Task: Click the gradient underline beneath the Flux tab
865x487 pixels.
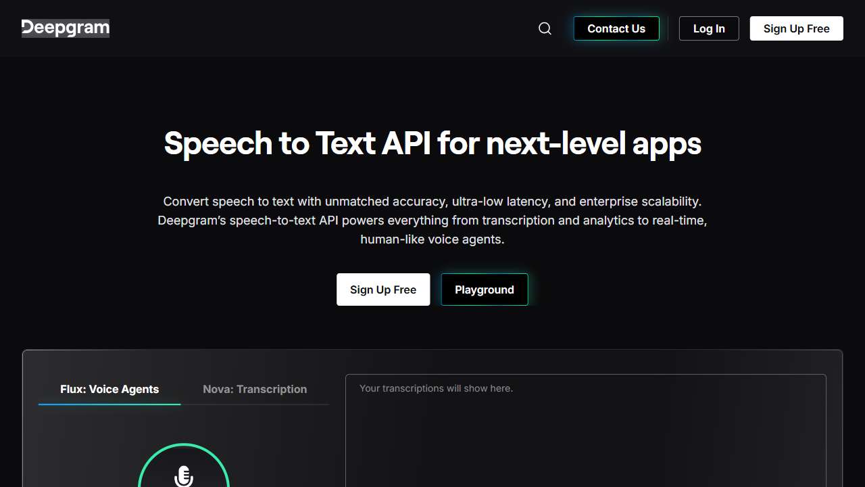Action: coord(109,404)
